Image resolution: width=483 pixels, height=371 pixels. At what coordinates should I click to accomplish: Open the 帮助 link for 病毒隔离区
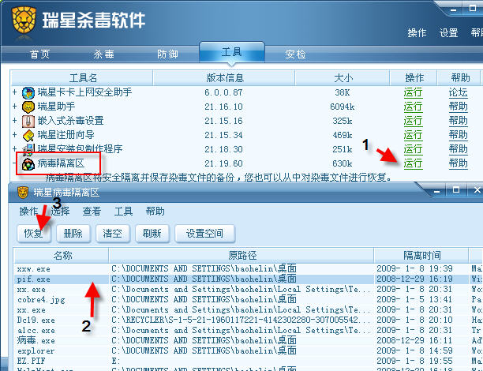coord(458,163)
